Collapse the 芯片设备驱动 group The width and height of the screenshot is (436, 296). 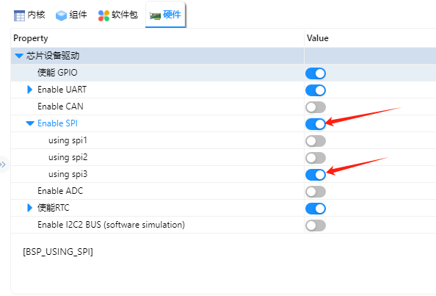pos(19,56)
